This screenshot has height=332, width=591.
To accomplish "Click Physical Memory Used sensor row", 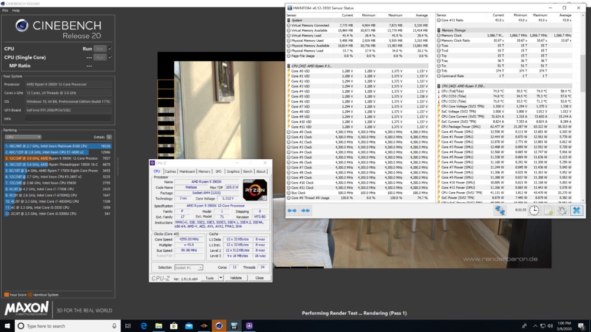I will (358, 41).
